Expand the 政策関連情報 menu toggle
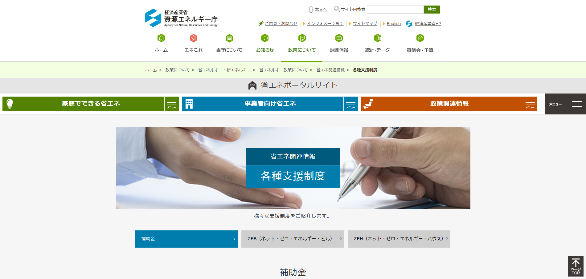The width and height of the screenshot is (586, 279). (x=530, y=104)
